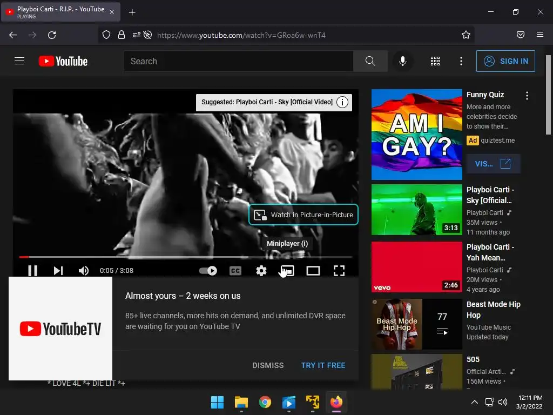This screenshot has width=553, height=415.
Task: Open Funny Quiz ad options menu
Action: pyautogui.click(x=527, y=96)
